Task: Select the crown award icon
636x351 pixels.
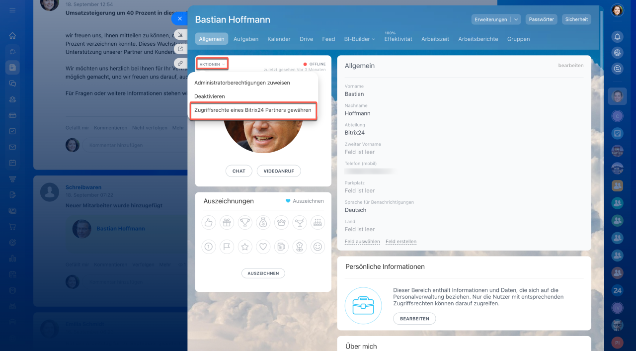Action: pyautogui.click(x=281, y=223)
